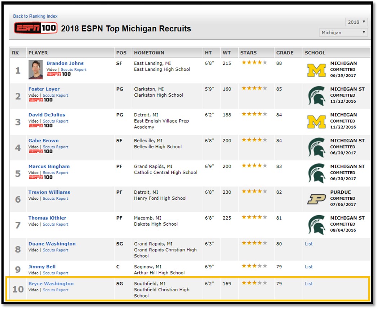Click Michigan State logo for Foster Loyer

pyautogui.click(x=316, y=96)
